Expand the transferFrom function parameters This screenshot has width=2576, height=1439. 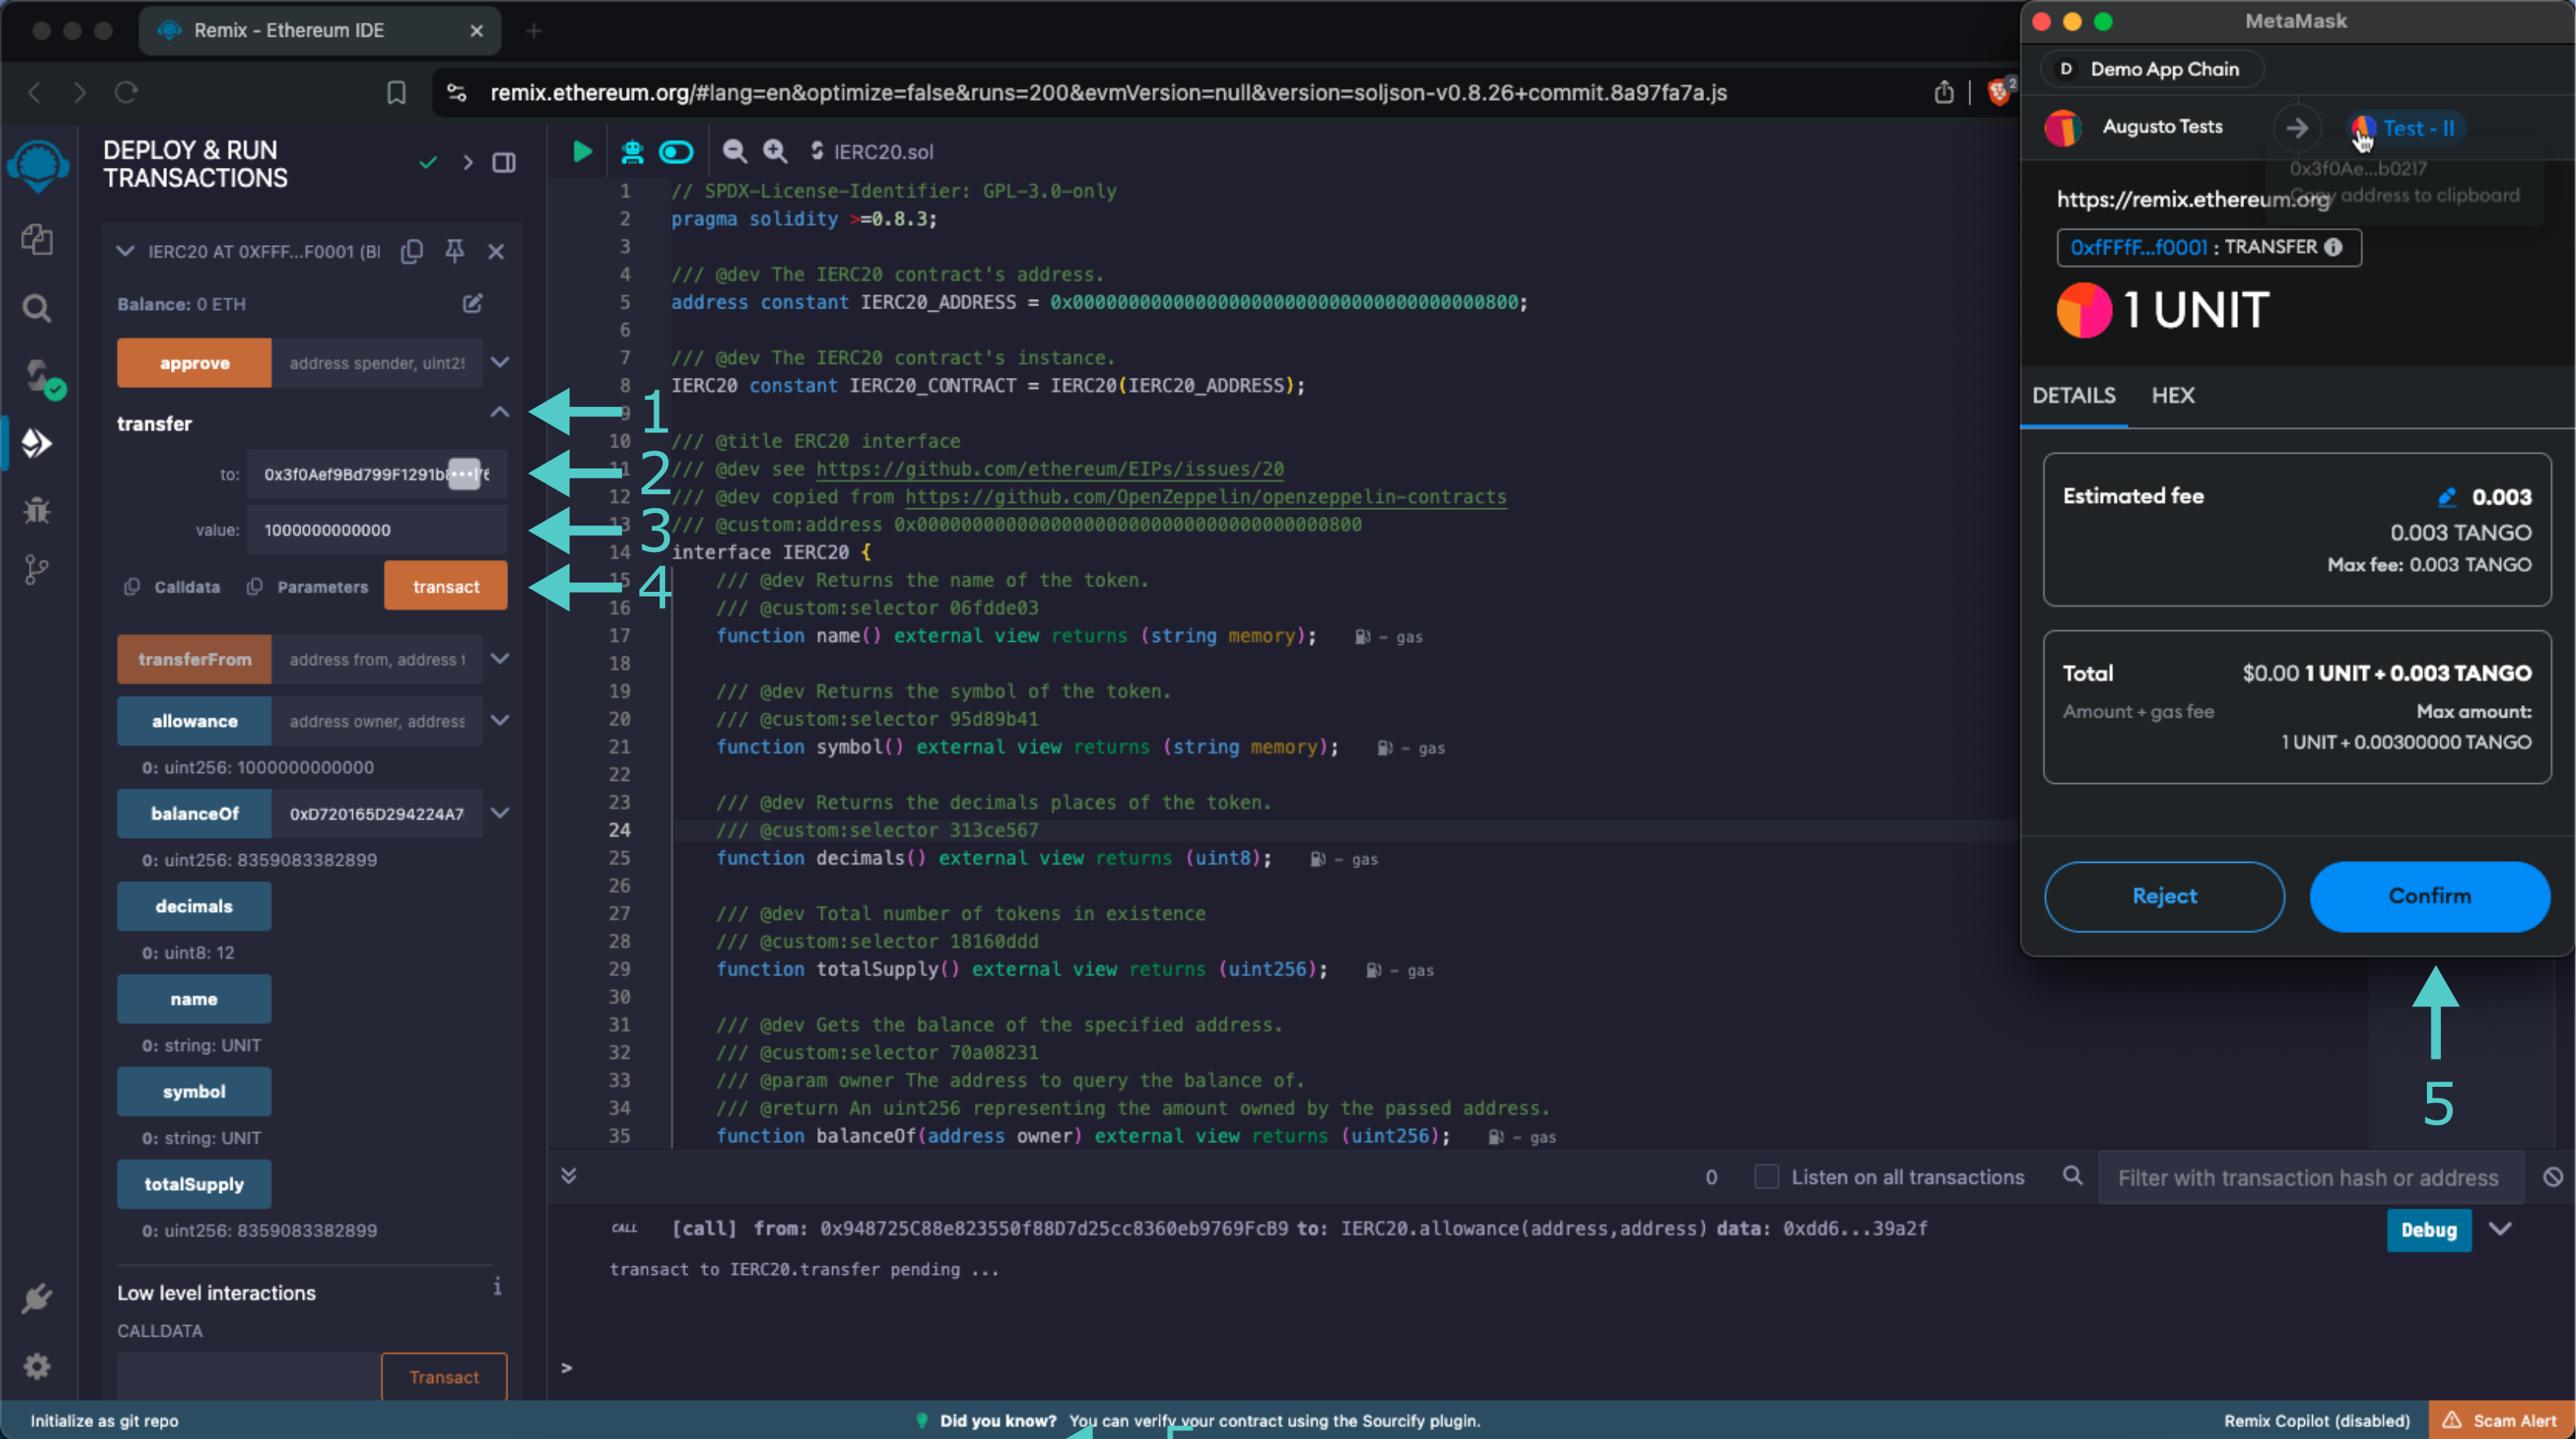[500, 659]
